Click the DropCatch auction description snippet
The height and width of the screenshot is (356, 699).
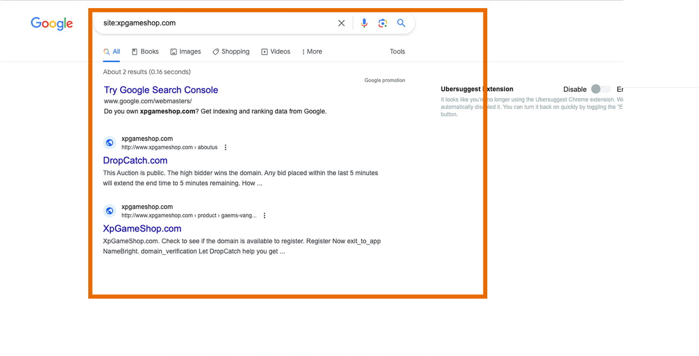[240, 178]
